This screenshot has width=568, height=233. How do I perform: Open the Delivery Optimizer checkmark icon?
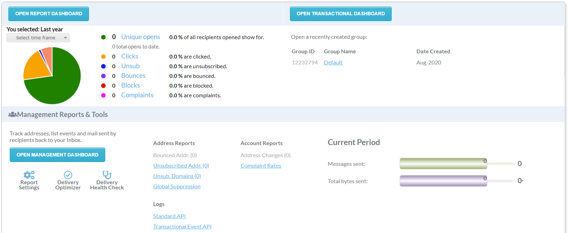[68, 175]
